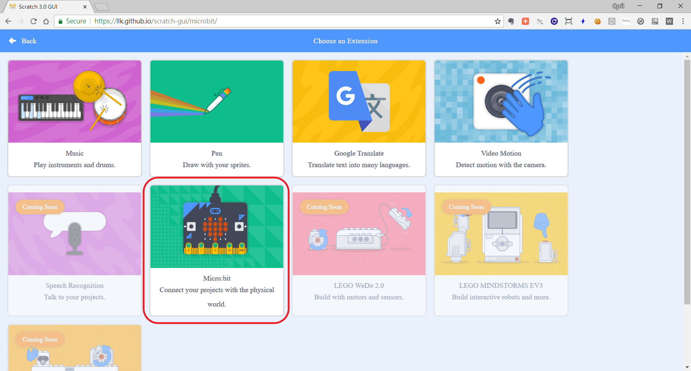Click the browser back arrow

tap(8, 21)
